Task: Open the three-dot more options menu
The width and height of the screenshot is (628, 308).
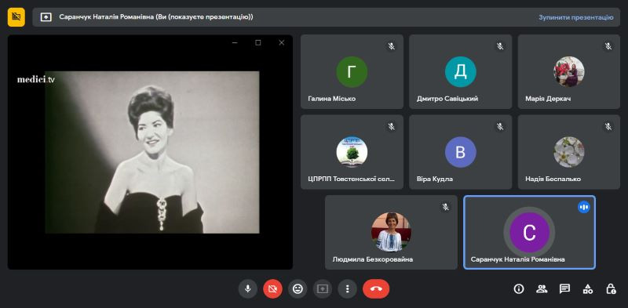Action: (347, 289)
